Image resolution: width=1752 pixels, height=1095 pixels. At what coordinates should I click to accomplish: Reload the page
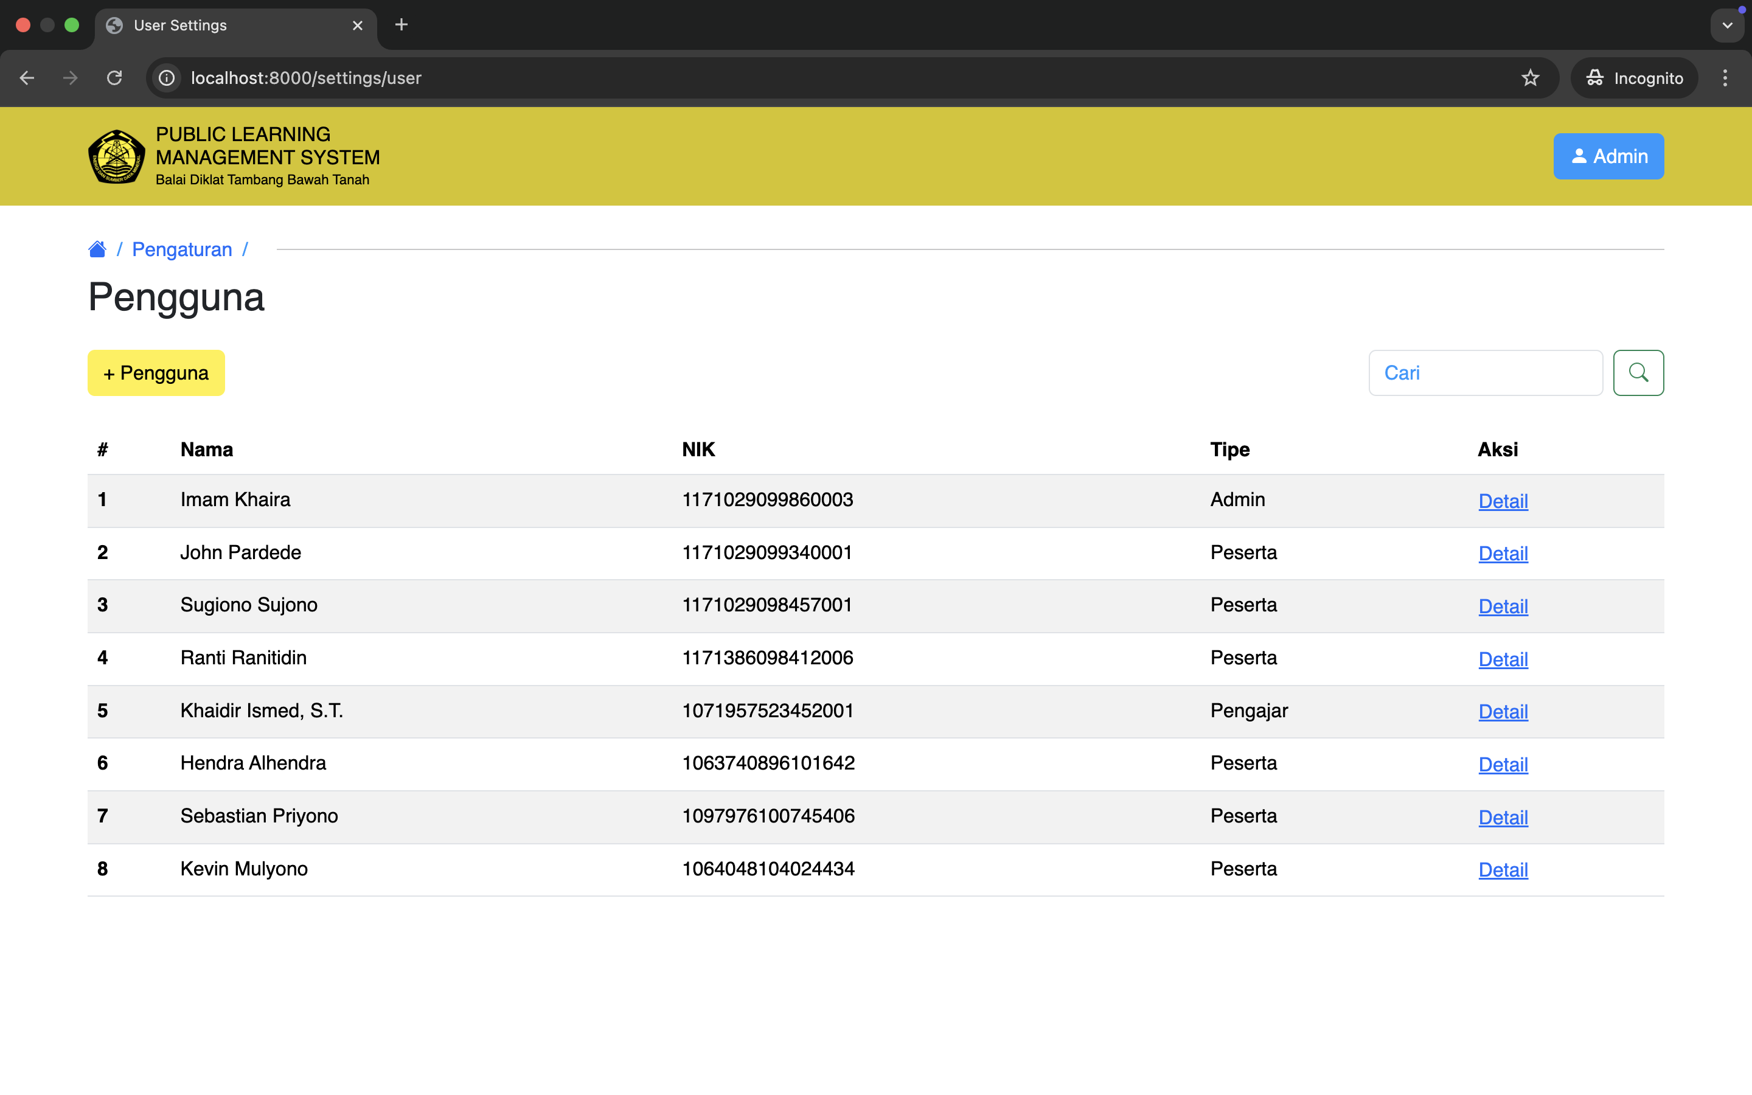(114, 78)
